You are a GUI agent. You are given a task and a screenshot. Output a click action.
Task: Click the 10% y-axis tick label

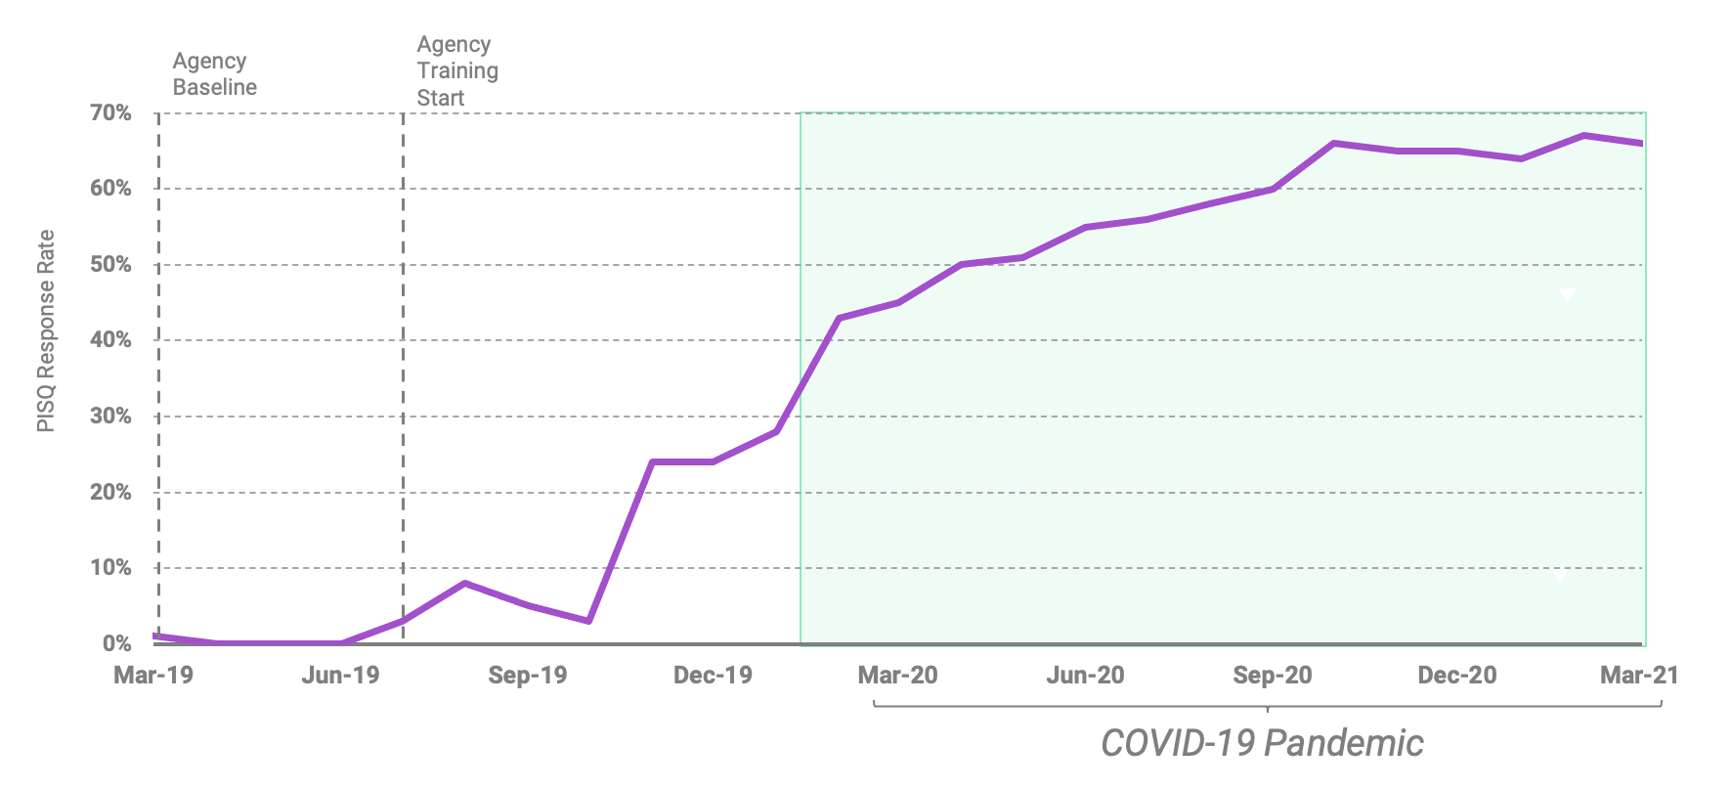110,568
